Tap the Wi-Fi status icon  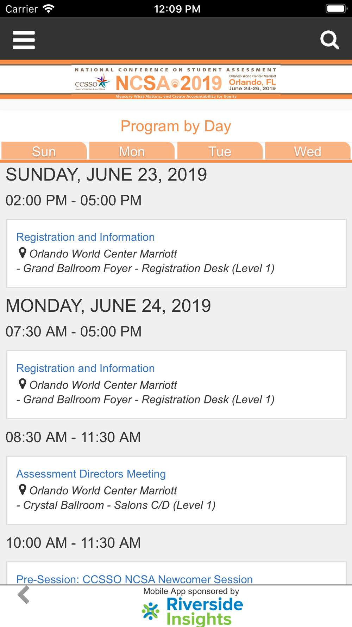point(49,8)
